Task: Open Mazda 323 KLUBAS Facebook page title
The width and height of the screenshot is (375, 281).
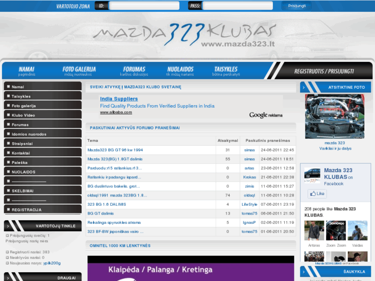Action: pyautogui.click(x=338, y=174)
